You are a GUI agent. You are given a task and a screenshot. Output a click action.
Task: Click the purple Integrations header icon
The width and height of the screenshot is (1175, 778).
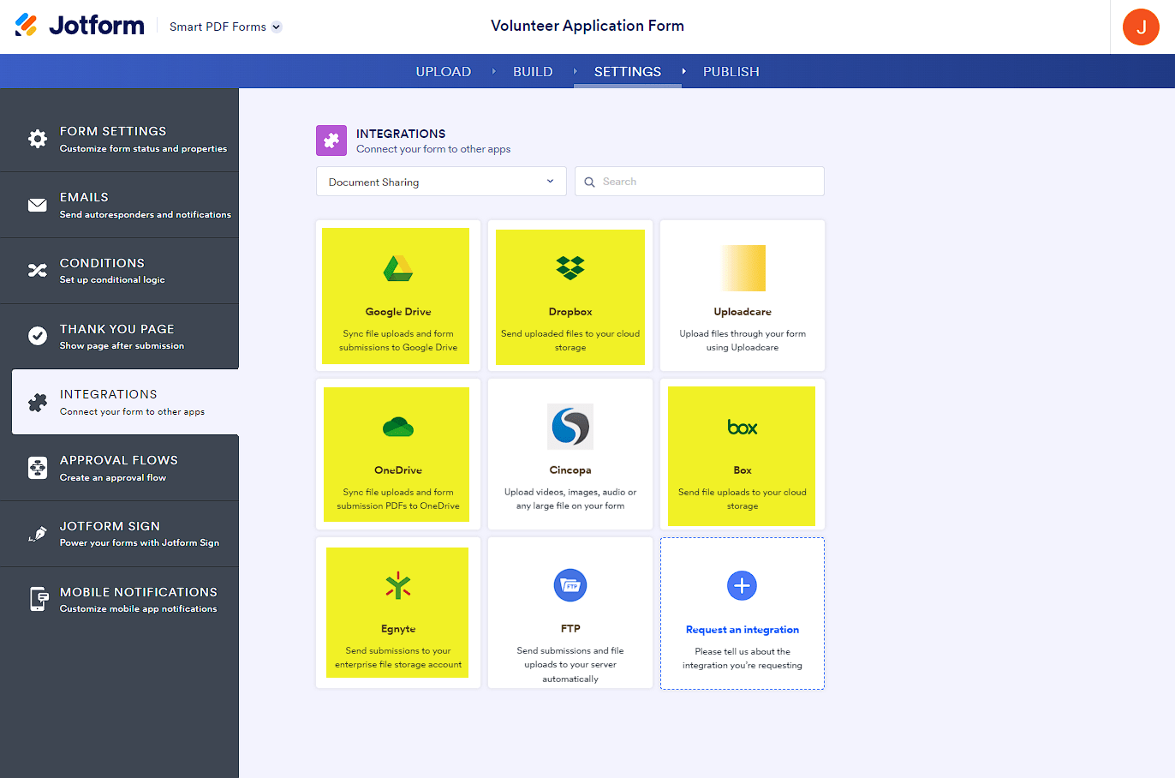(x=331, y=141)
